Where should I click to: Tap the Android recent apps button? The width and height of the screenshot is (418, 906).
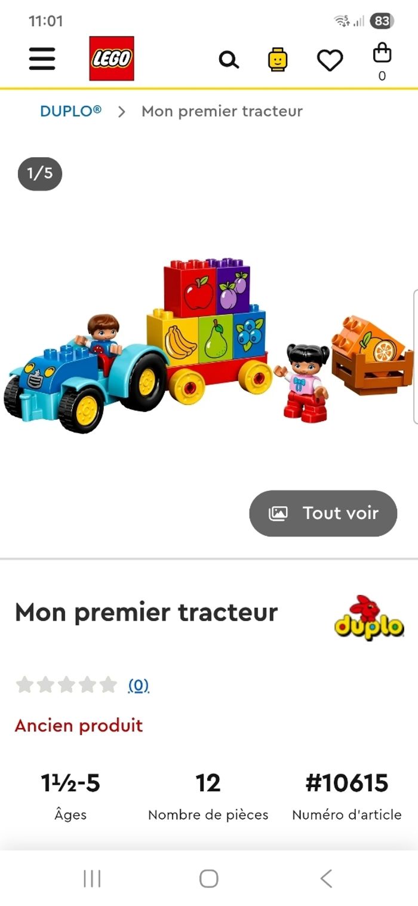(x=92, y=879)
